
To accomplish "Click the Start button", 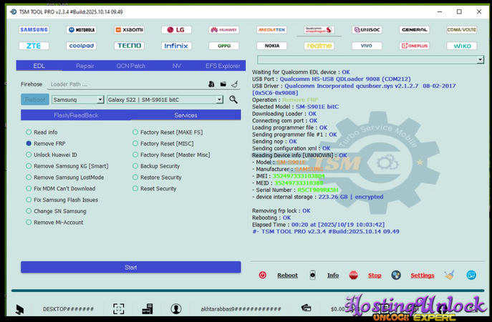I will (x=130, y=267).
